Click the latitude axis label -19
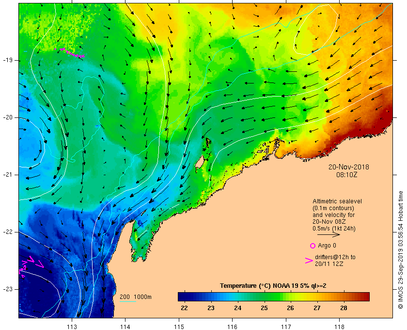 point(8,60)
